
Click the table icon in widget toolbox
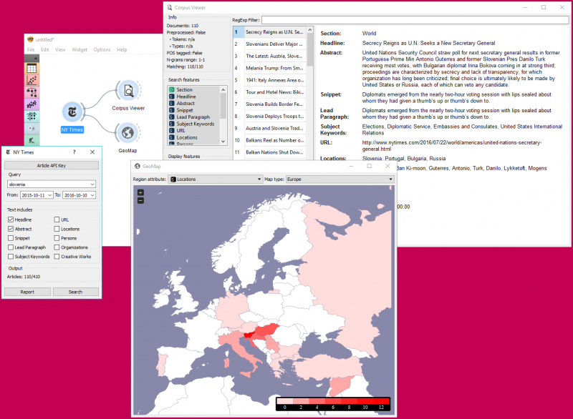pos(32,69)
